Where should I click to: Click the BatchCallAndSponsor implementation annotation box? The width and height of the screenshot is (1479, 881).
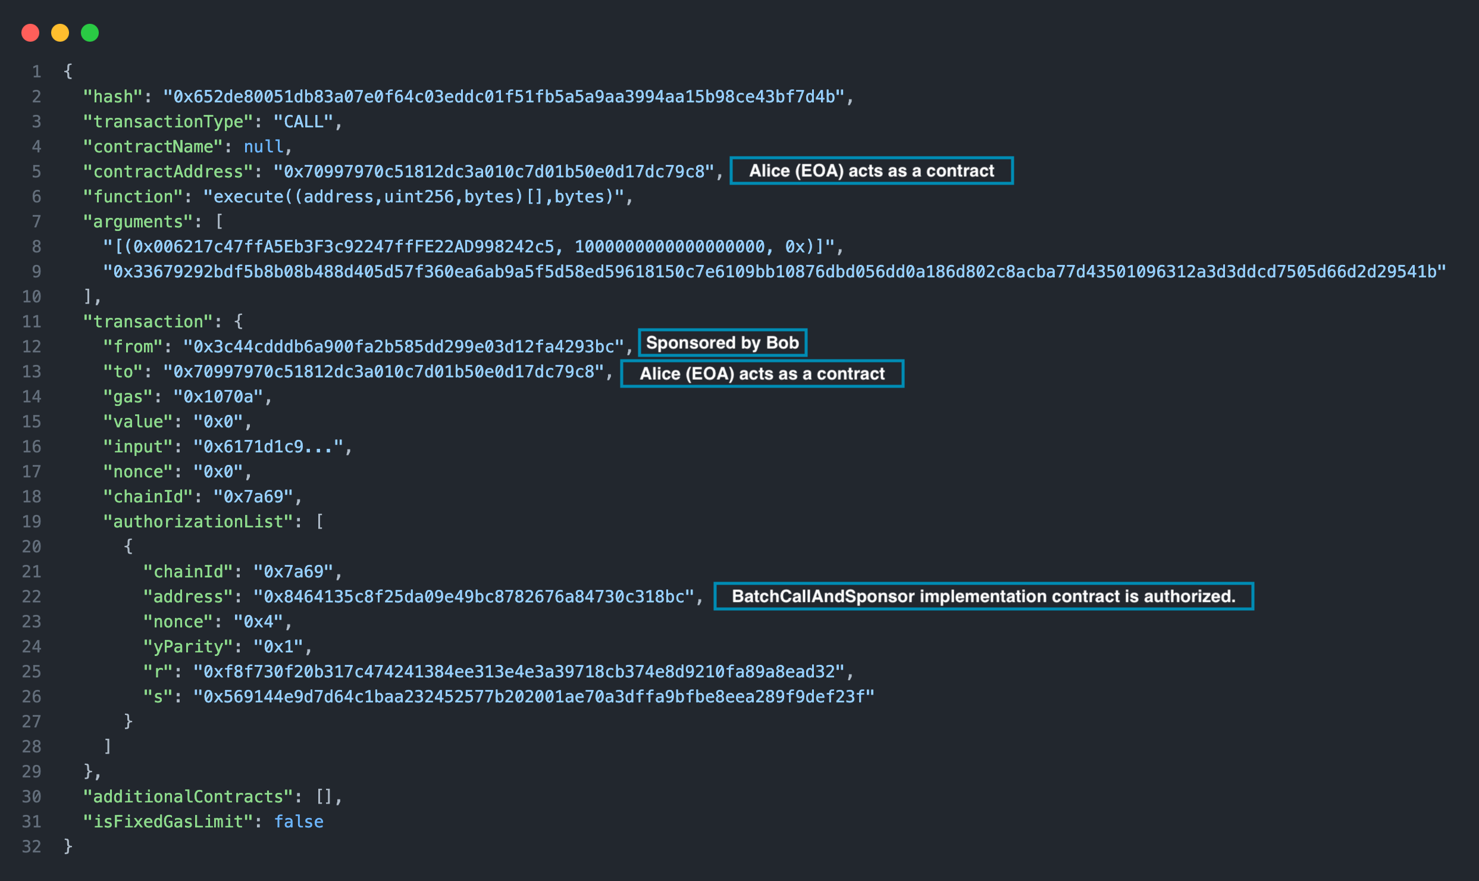983,596
